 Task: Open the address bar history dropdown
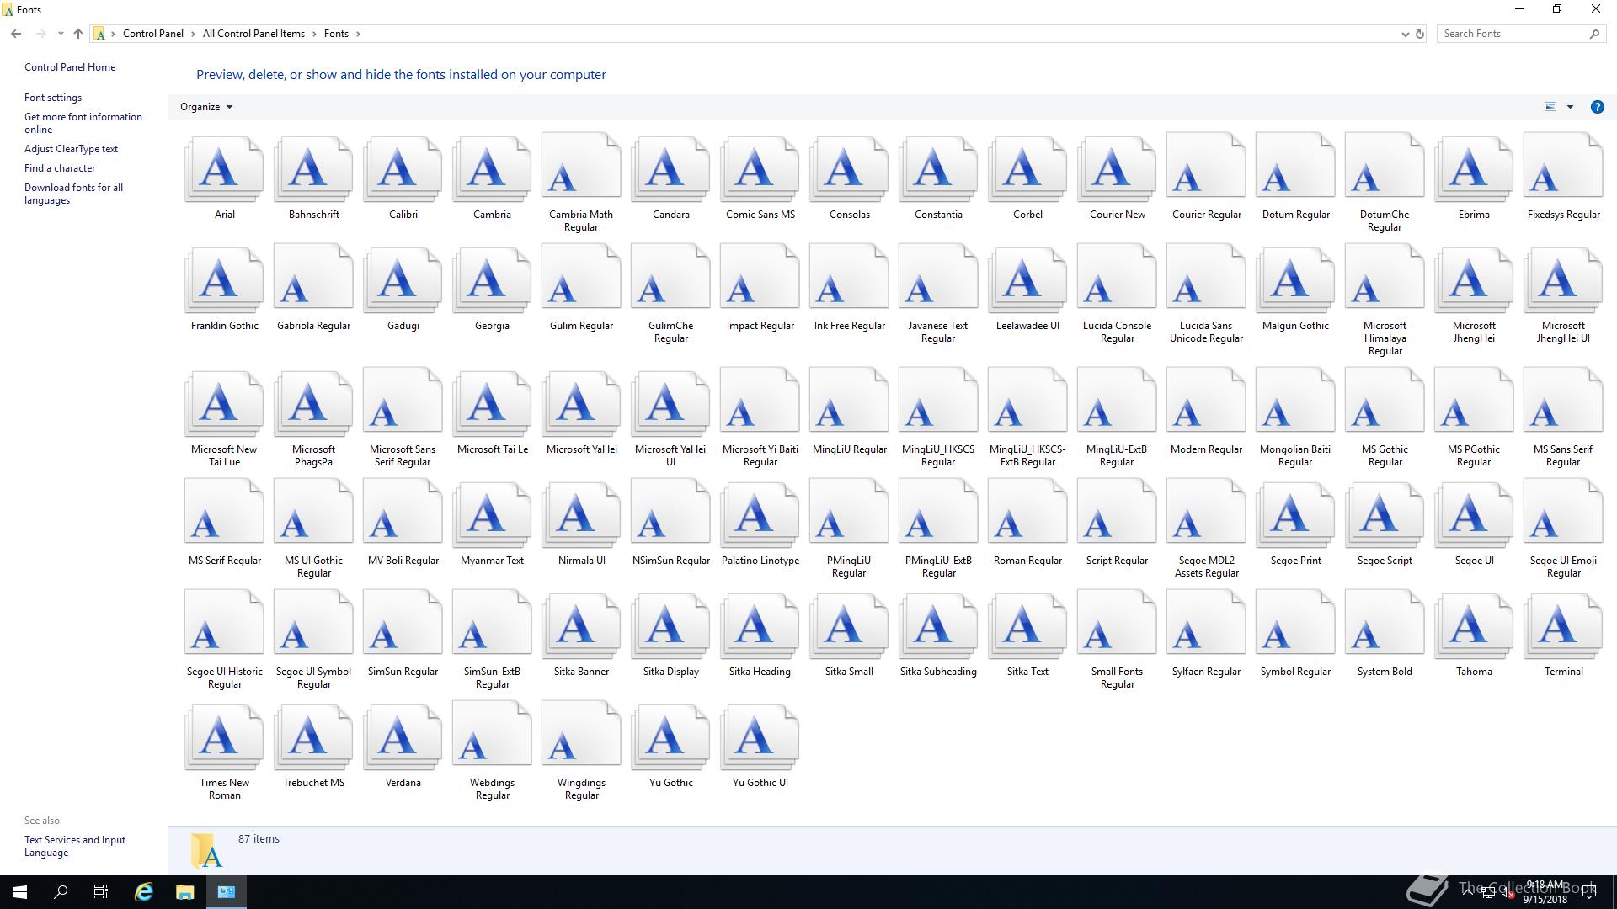click(x=1405, y=34)
